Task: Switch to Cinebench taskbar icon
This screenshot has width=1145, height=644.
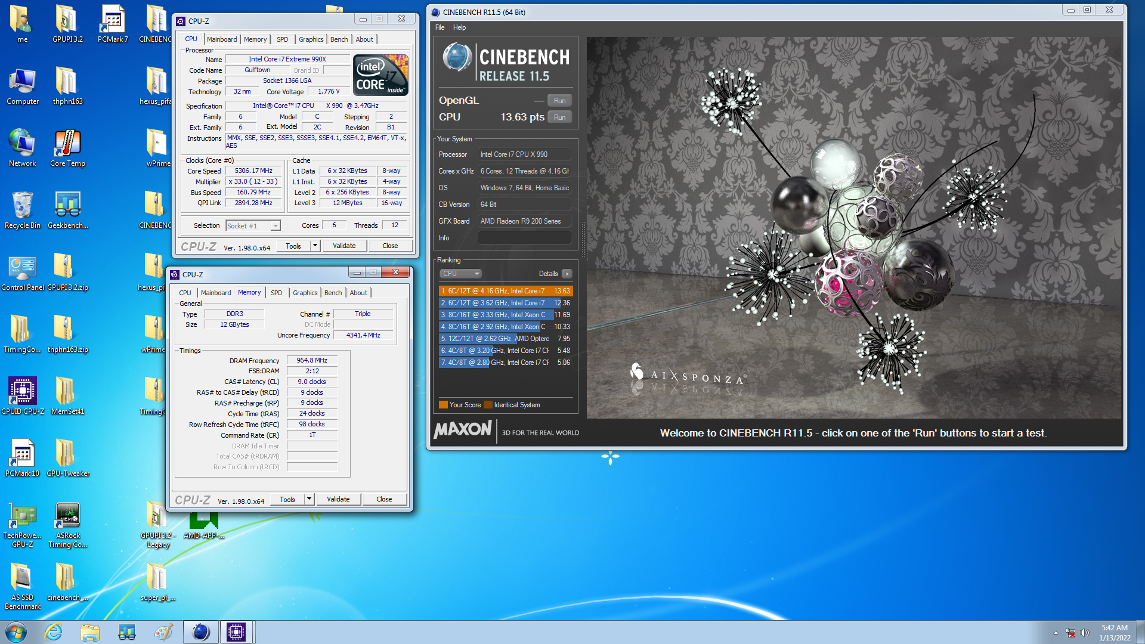Action: tap(200, 632)
